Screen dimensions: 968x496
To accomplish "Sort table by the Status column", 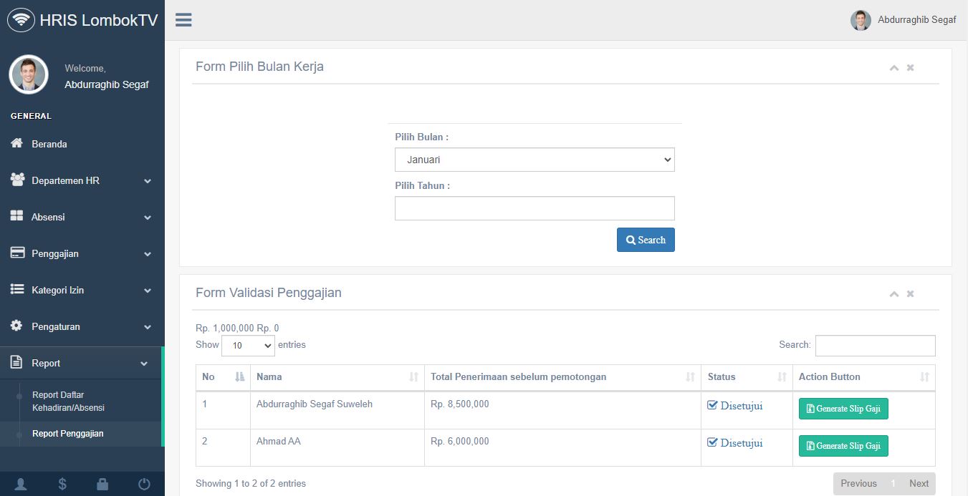I will [746, 377].
